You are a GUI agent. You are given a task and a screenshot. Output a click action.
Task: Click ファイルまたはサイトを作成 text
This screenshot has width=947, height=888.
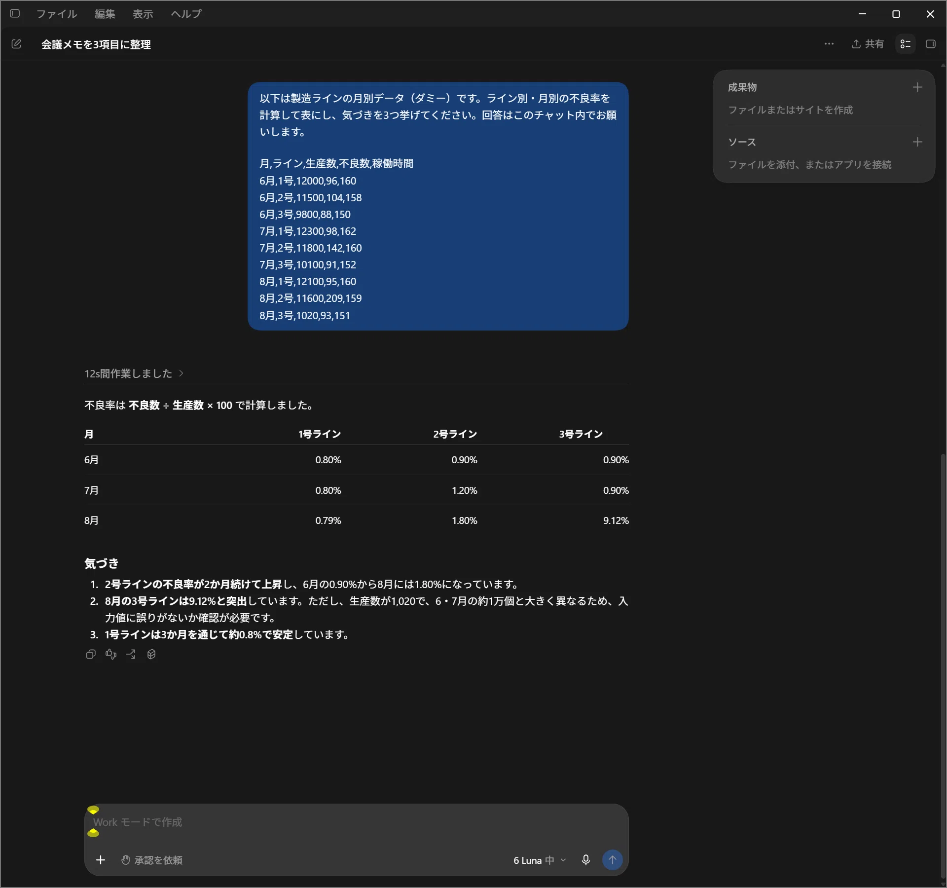coord(790,110)
